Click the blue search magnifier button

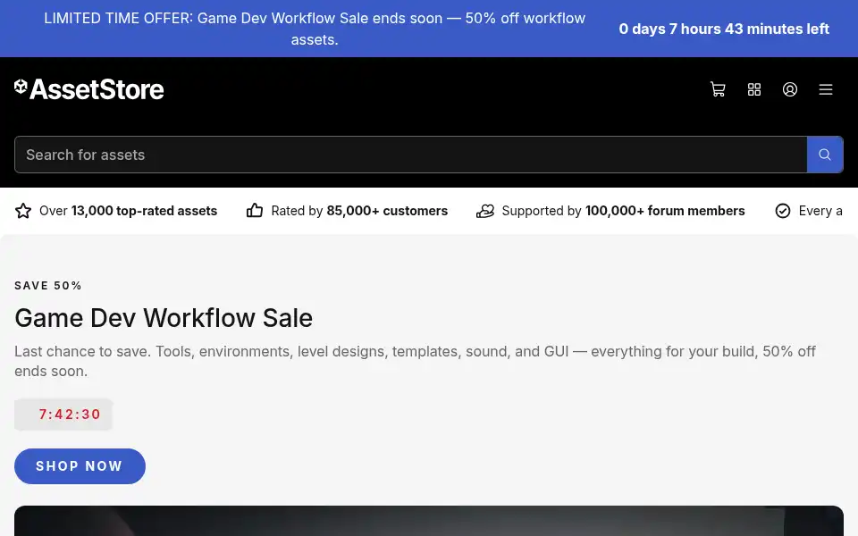825,155
